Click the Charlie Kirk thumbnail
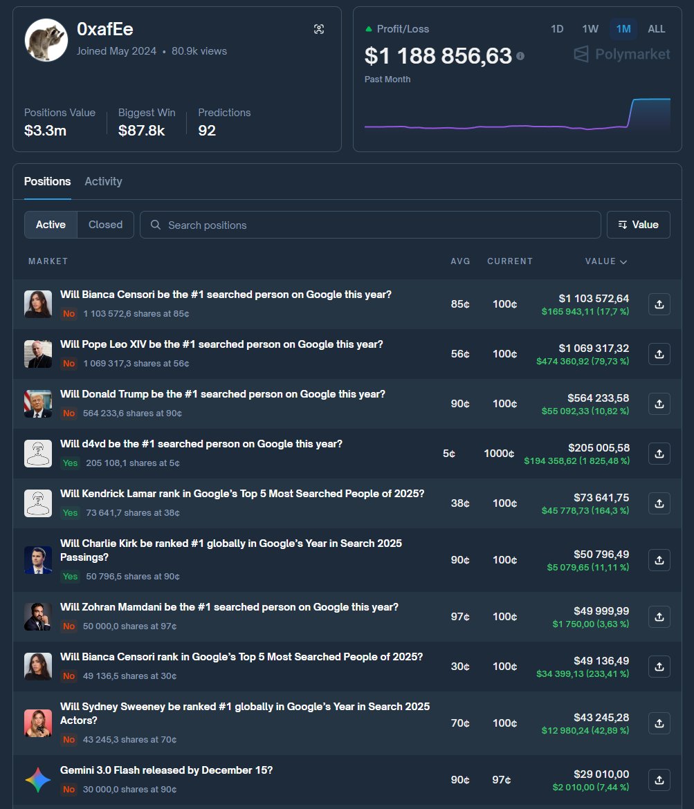Viewport: 694px width, 809px height. (x=38, y=560)
